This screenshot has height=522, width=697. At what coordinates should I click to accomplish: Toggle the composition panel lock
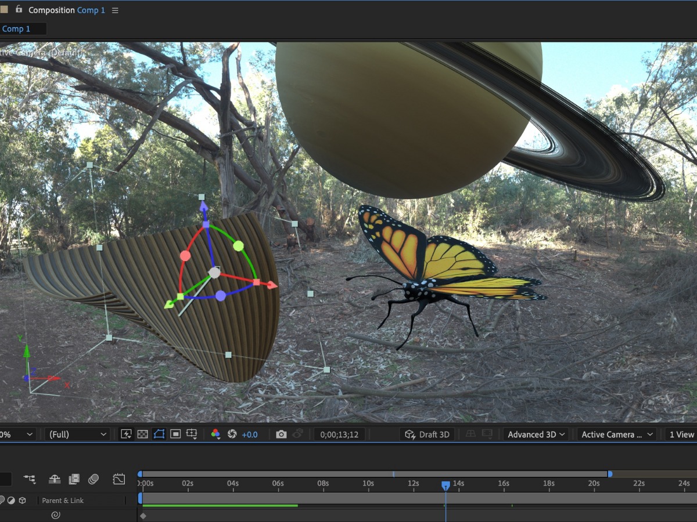19,10
